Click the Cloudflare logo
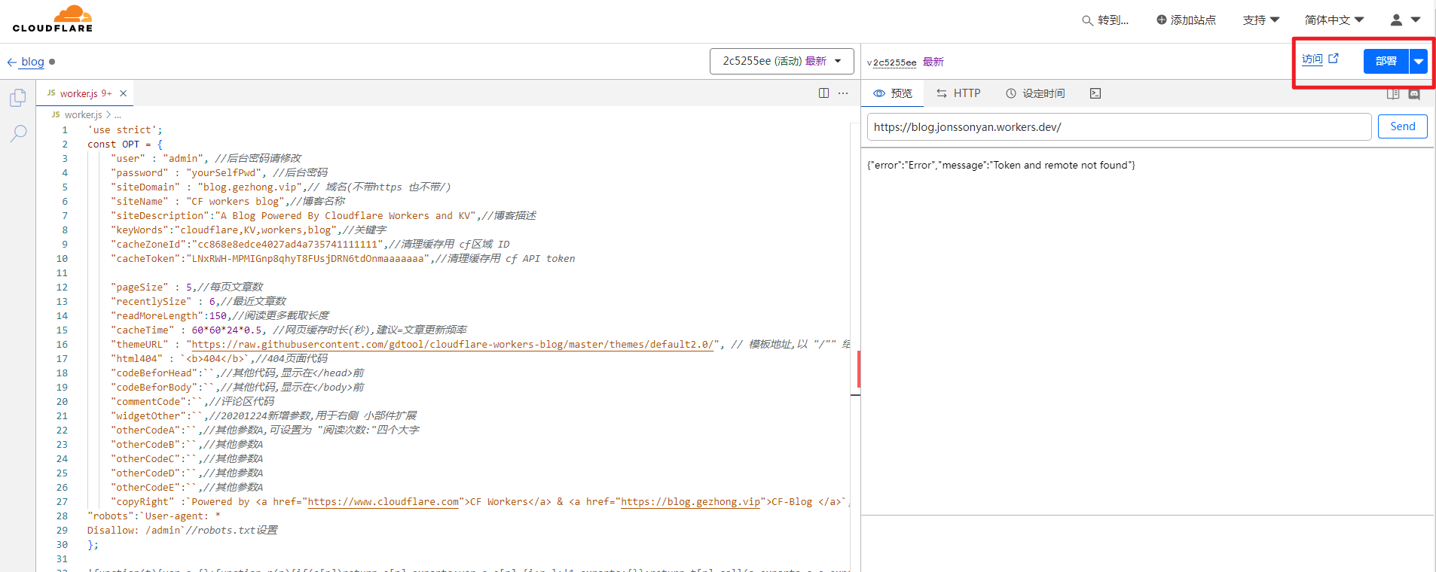Screen dimensions: 1436x572 tap(53, 20)
